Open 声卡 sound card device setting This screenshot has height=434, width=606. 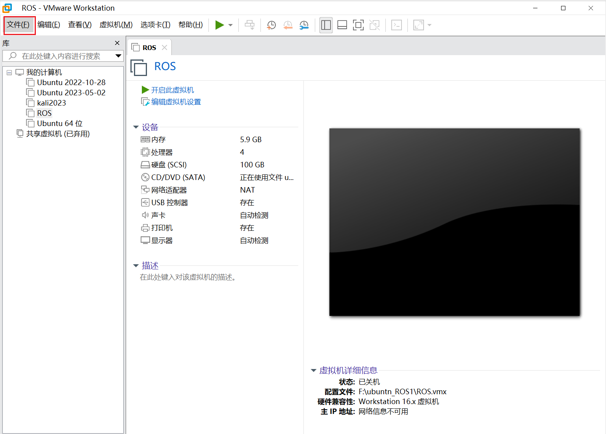(x=158, y=215)
